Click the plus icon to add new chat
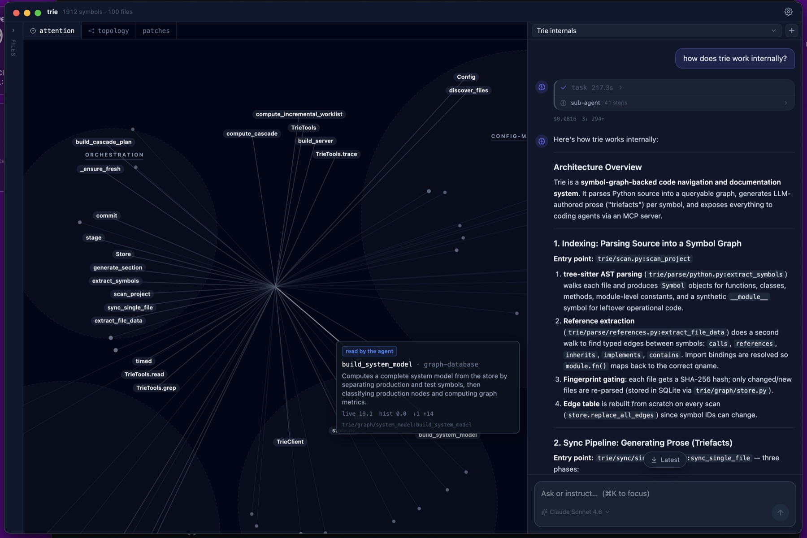Image resolution: width=807 pixels, height=538 pixels. (792, 30)
